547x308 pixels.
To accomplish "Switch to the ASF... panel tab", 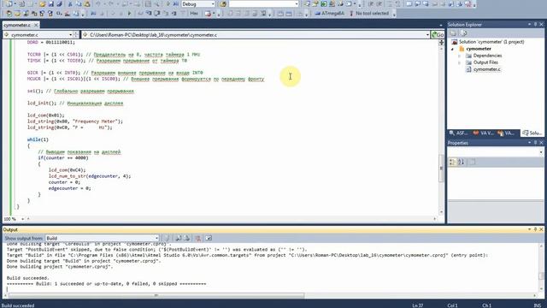I will point(458,133).
